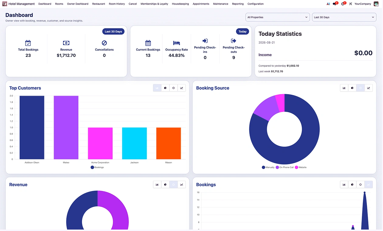Select the active line view in Bookings panel
The width and height of the screenshot is (383, 231).
[369, 185]
